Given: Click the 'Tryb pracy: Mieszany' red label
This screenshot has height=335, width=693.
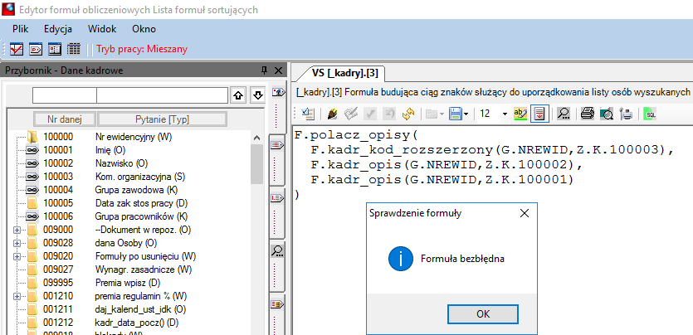Looking at the screenshot, I should click(x=142, y=49).
